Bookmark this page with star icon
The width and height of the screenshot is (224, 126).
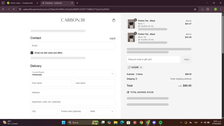click(195, 9)
